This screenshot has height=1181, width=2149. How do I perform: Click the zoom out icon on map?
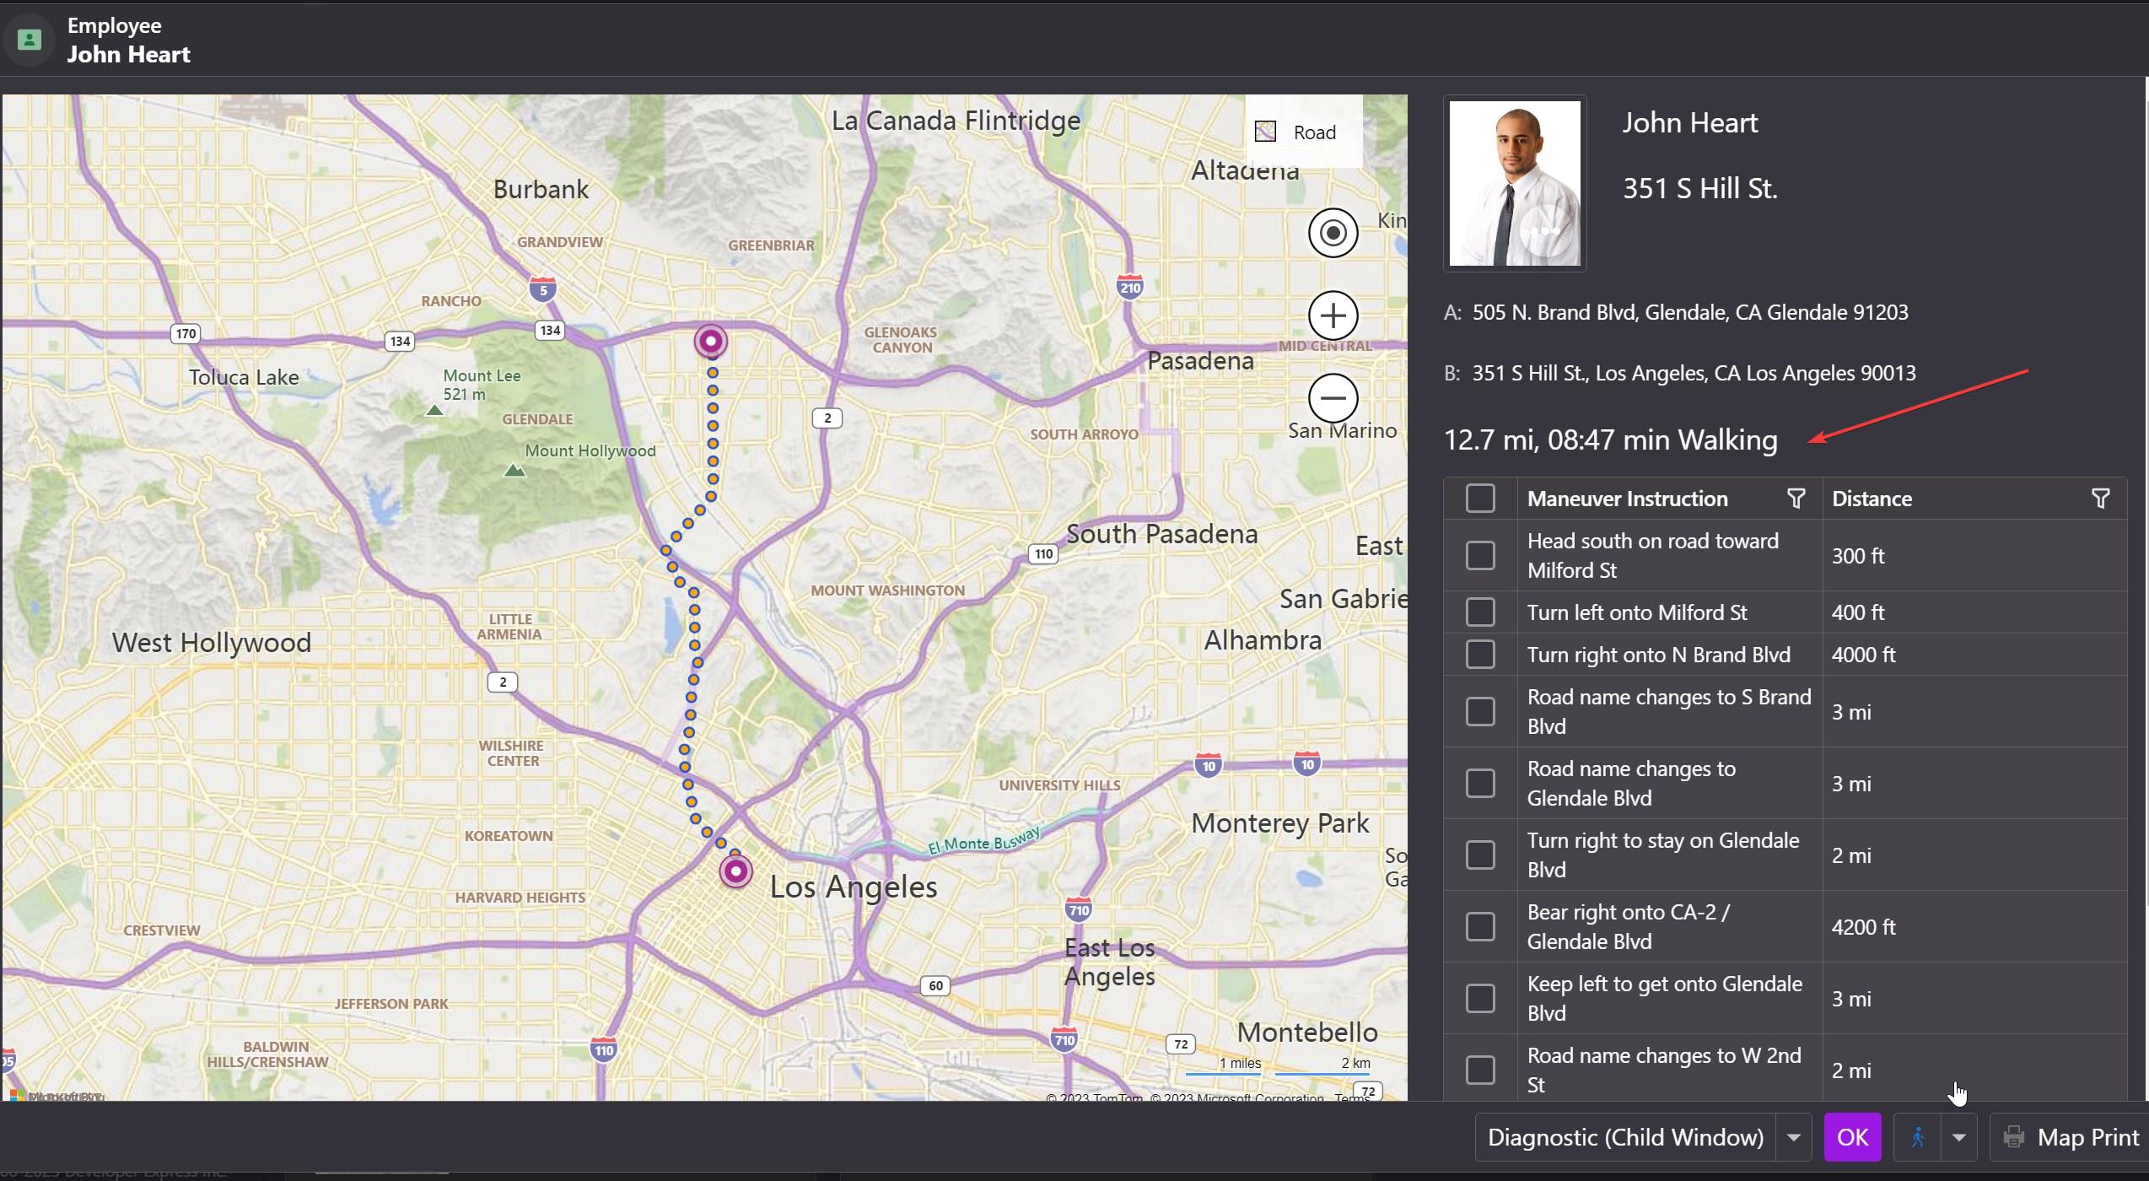(1333, 398)
